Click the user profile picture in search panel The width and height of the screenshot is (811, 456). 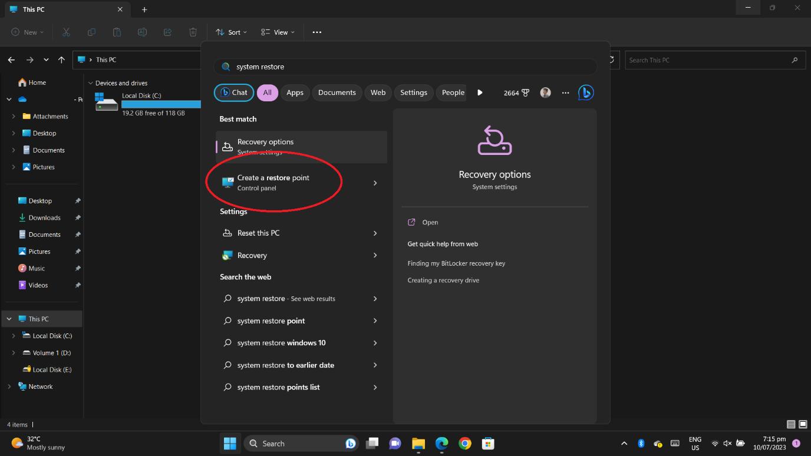pos(545,92)
